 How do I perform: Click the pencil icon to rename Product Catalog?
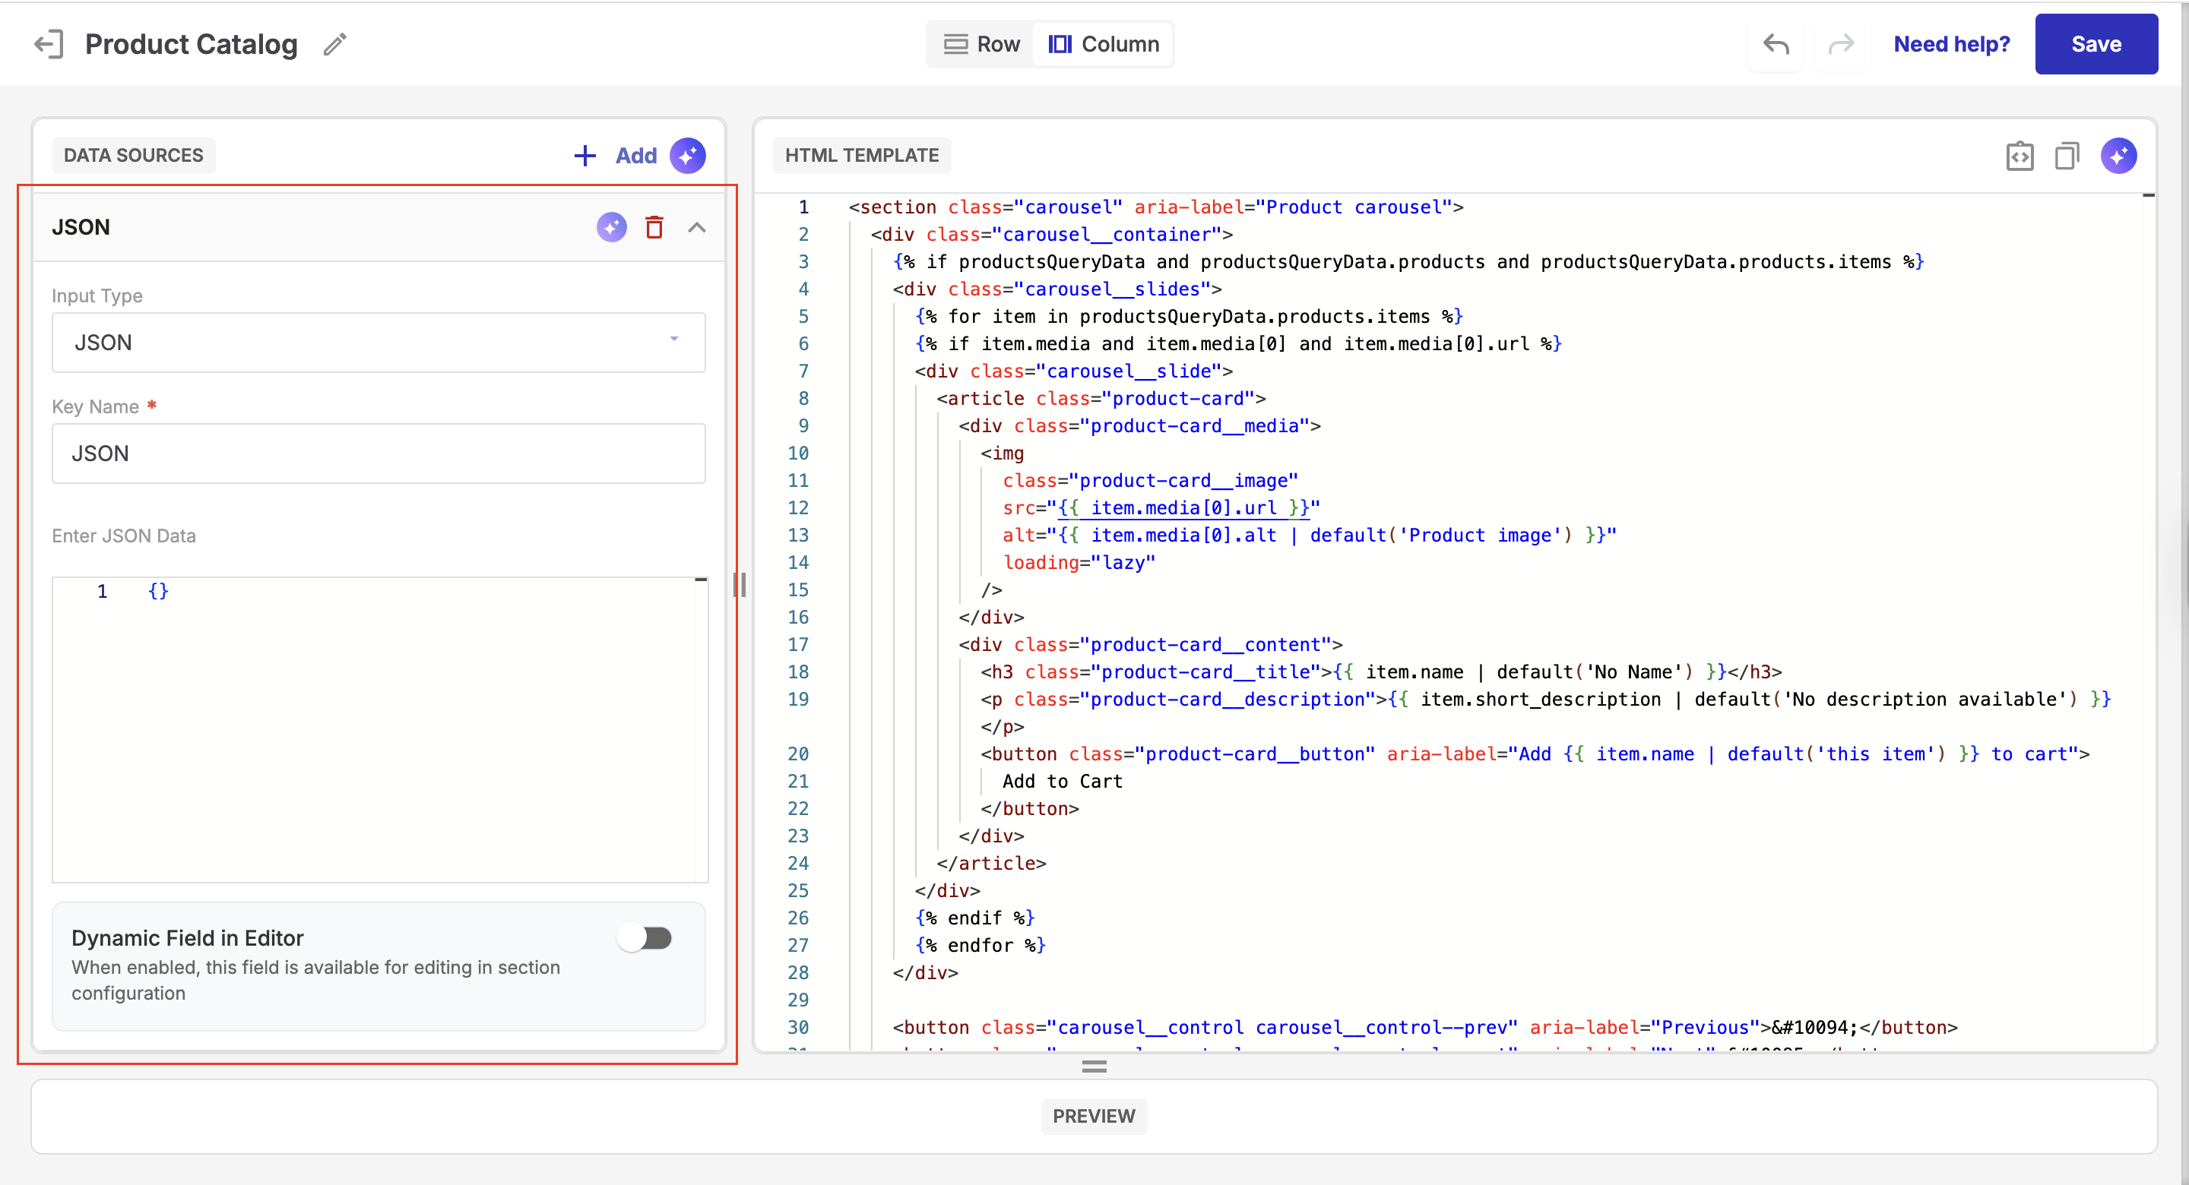point(334,44)
